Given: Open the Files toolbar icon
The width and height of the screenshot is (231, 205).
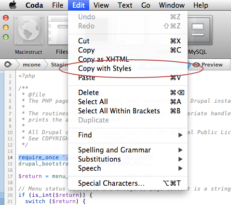Looking at the screenshot, I should click(x=58, y=30).
